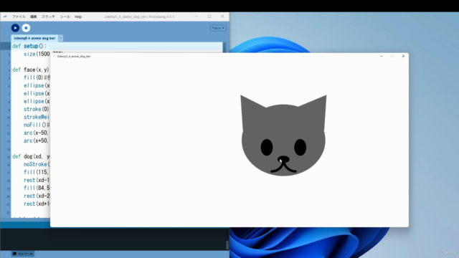The width and height of the screenshot is (459, 258).
Task: Click the cat's nose in sketch window
Action: [x=283, y=159]
